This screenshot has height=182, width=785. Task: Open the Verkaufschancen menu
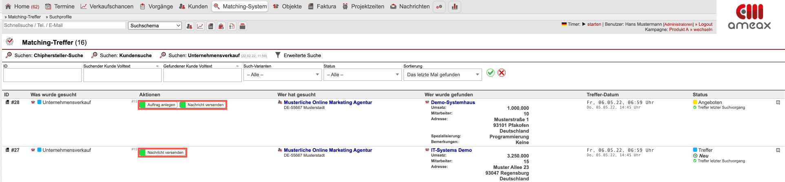click(107, 7)
